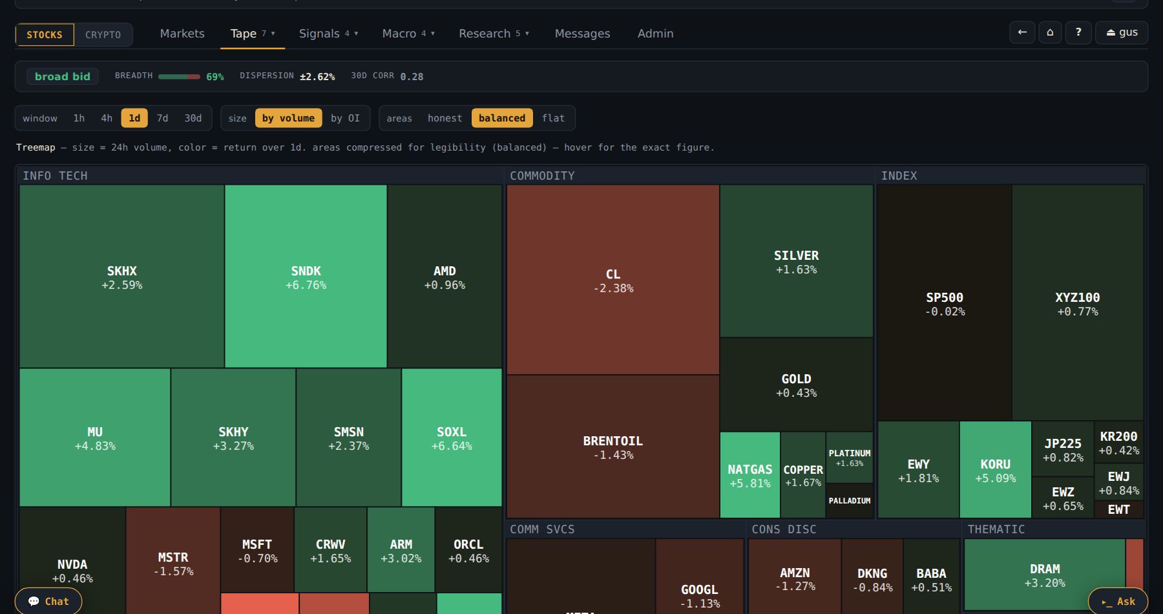Set window to 1h
The image size is (1163, 614).
[79, 118]
